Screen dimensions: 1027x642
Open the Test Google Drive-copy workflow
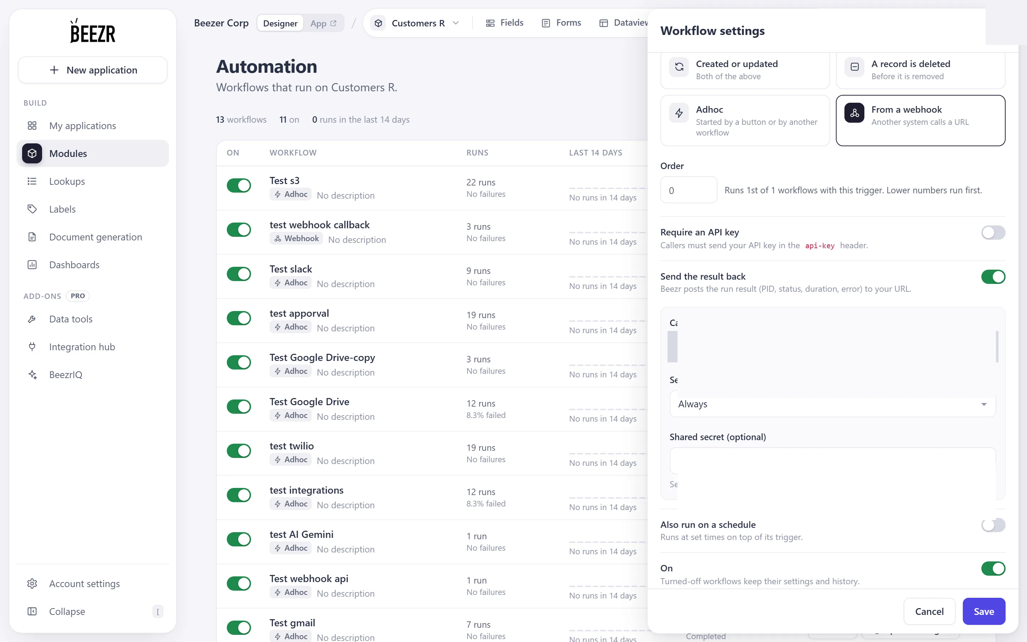click(x=322, y=357)
